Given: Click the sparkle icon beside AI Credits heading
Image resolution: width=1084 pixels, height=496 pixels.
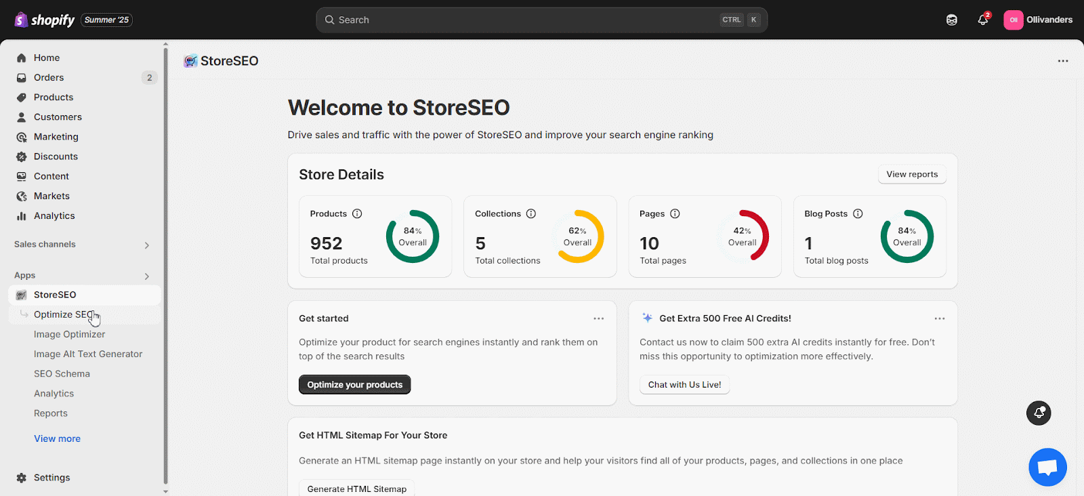Looking at the screenshot, I should (x=647, y=318).
